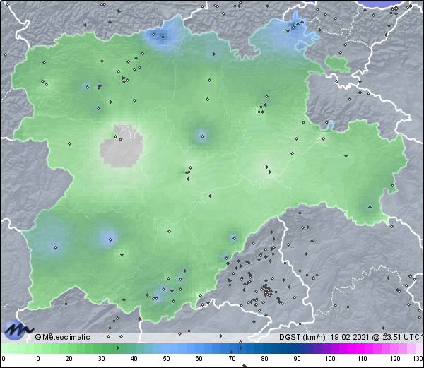Click the small isolated green enclave in the northeast
The height and width of the screenshot is (368, 424).
pos(338,64)
